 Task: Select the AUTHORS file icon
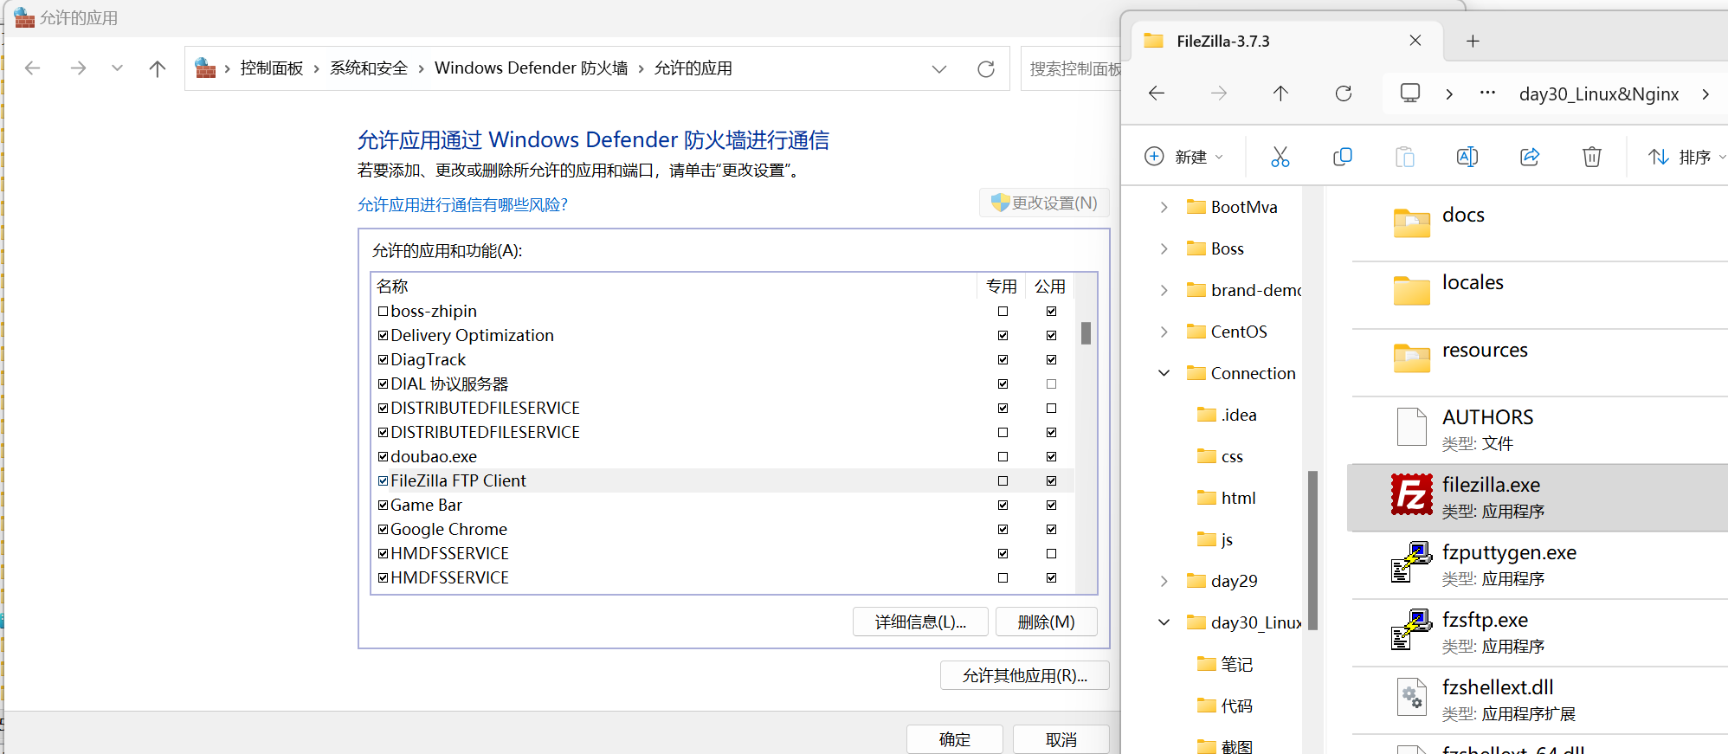tap(1411, 428)
